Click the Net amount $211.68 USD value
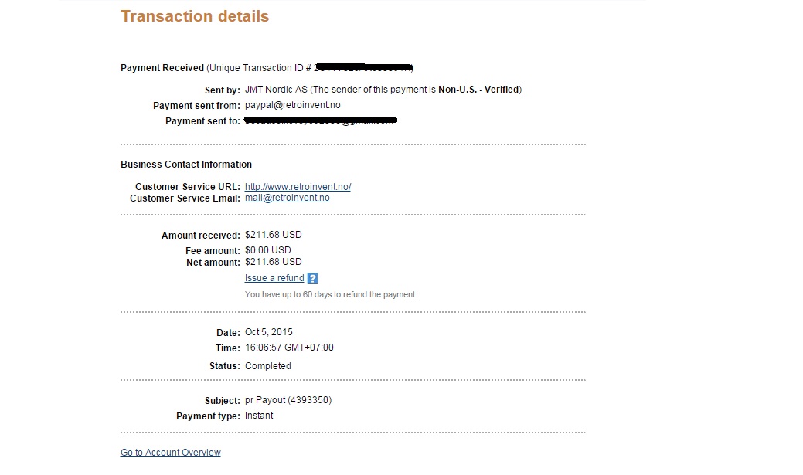 [x=273, y=262]
